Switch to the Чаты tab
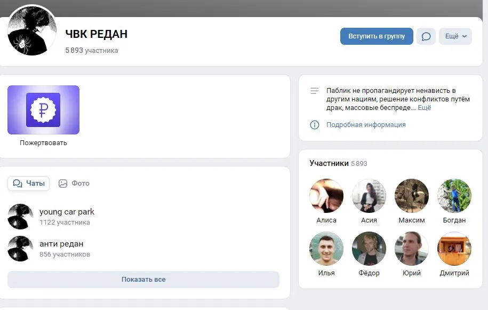The height and width of the screenshot is (310, 488). 29,184
